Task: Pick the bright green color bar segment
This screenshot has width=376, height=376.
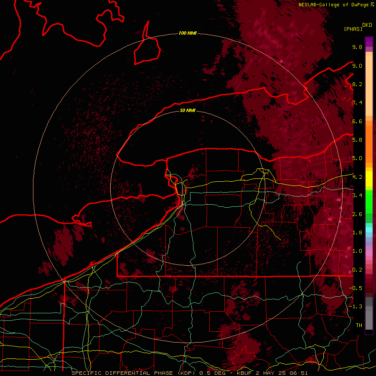Action: 369,202
